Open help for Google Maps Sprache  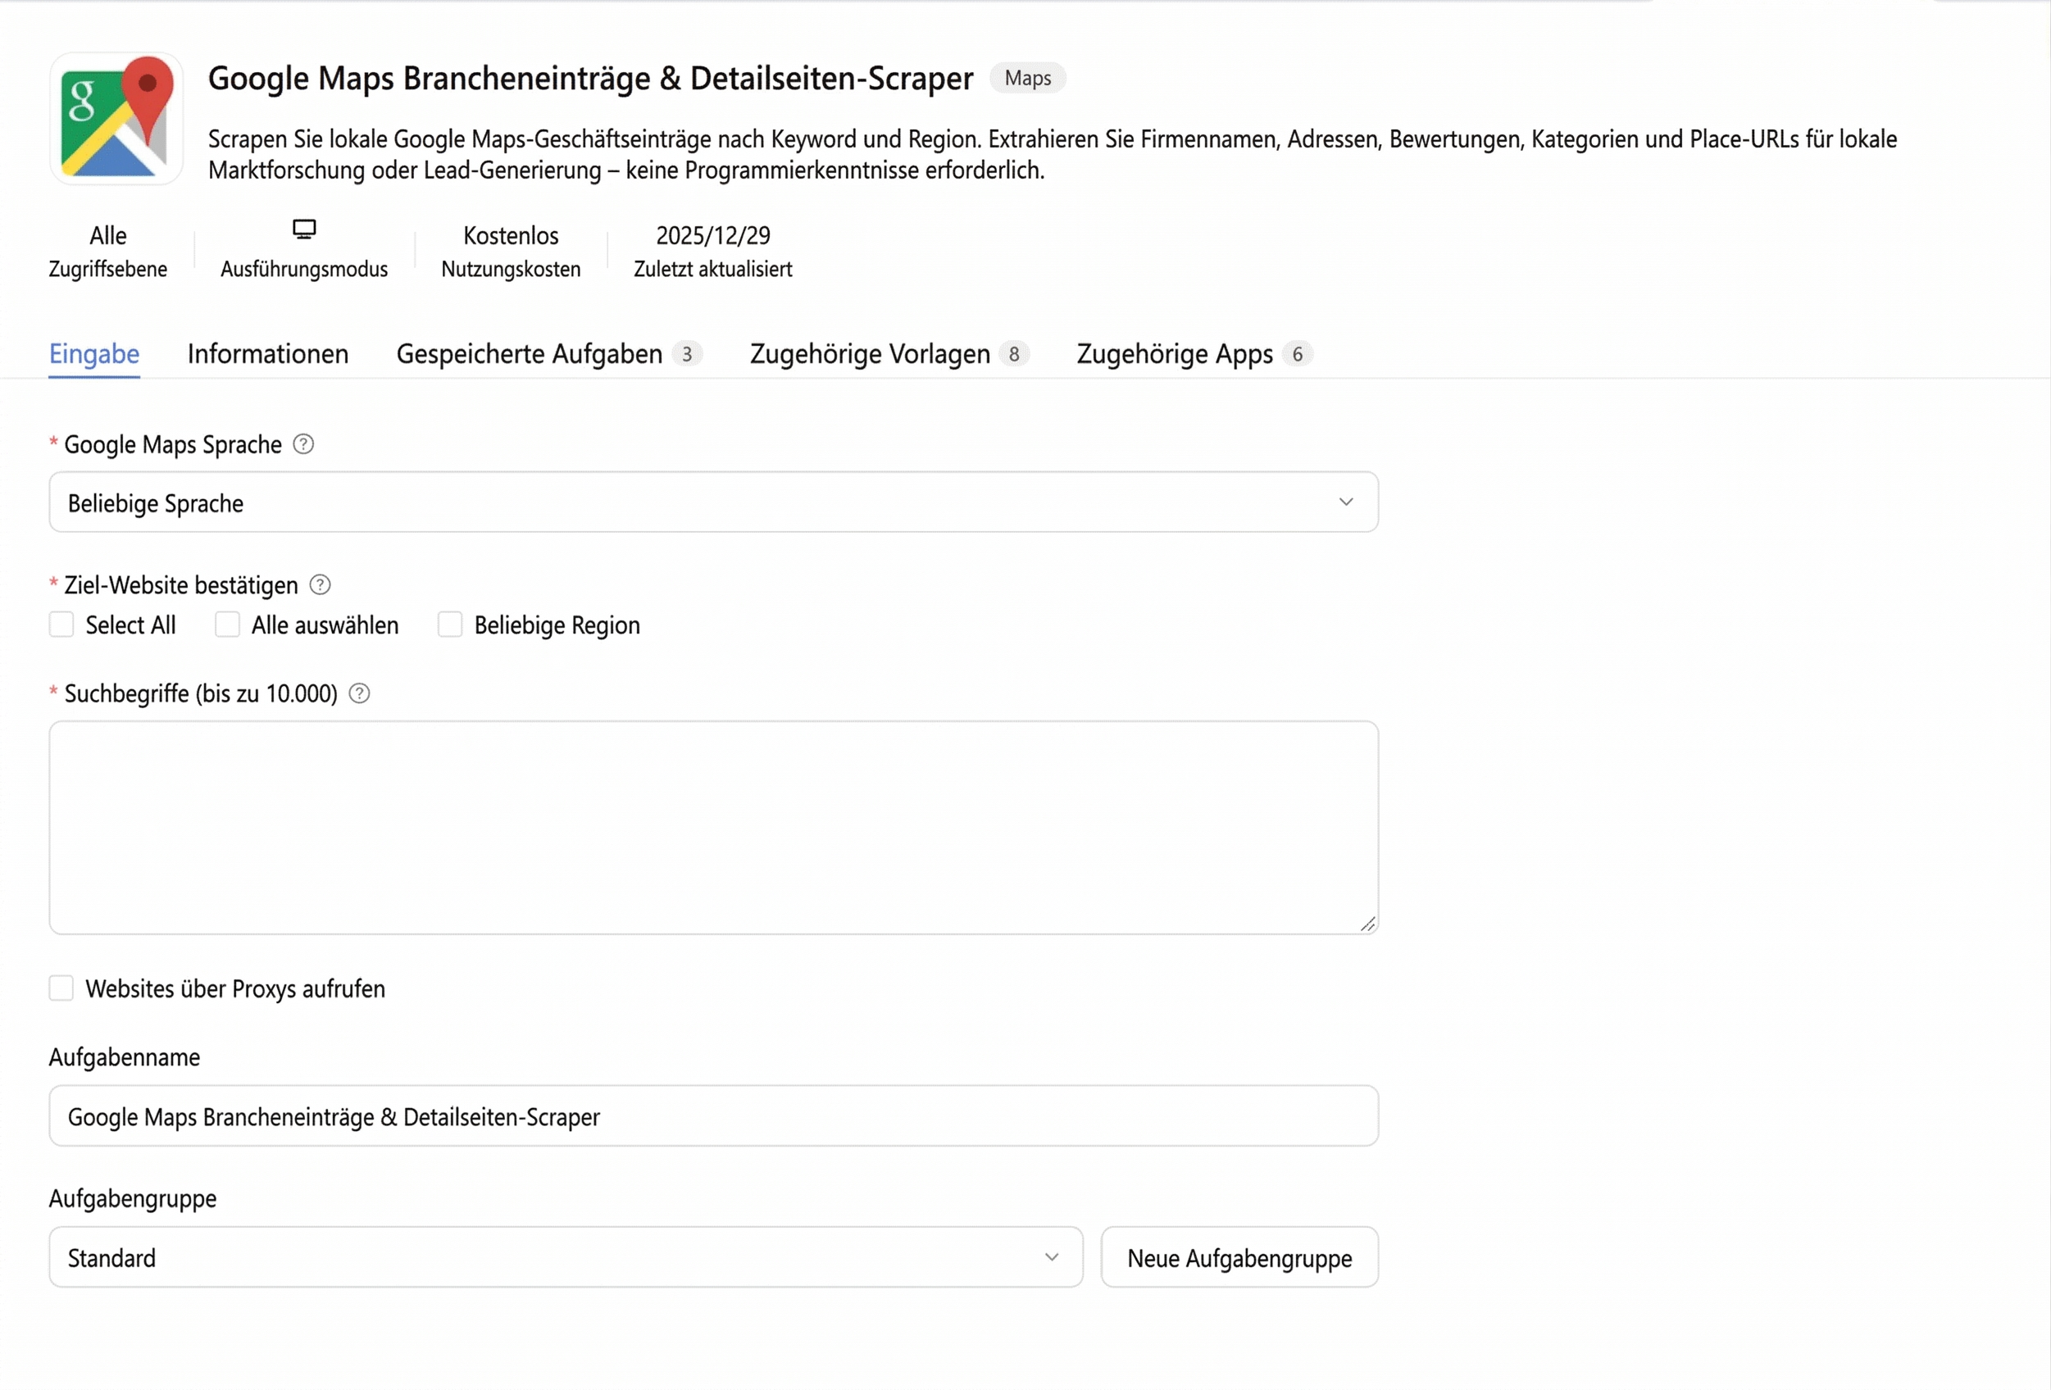coord(302,445)
